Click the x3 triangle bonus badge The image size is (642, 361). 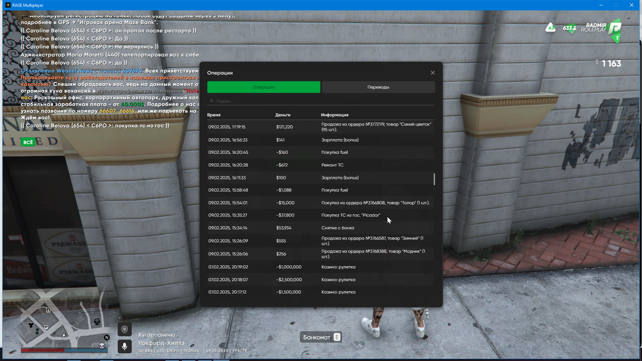[551, 28]
